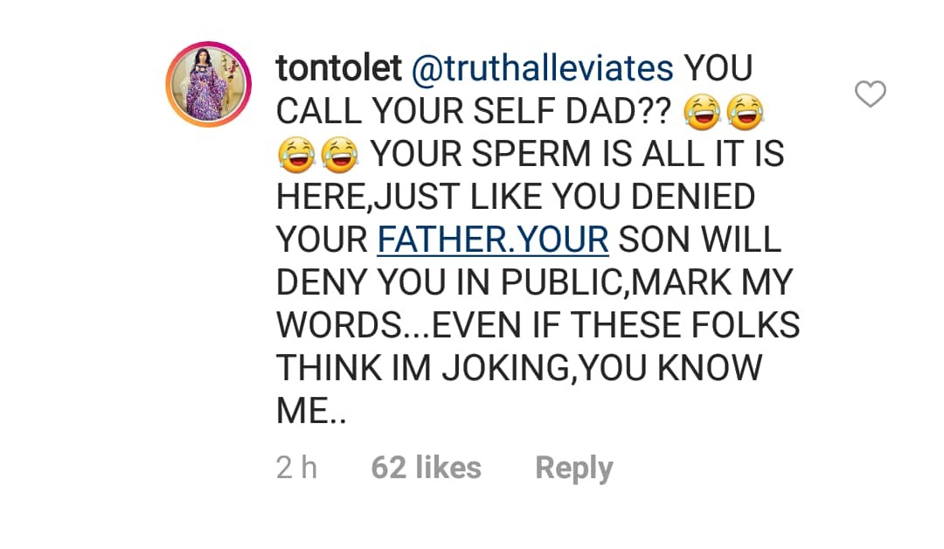The height and width of the screenshot is (549, 944).
Task: Reply to tontolet's comment
Action: [573, 468]
